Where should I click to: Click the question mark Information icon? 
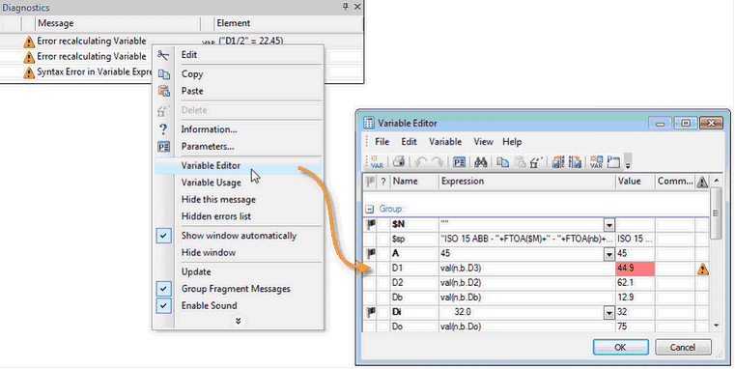(x=163, y=128)
